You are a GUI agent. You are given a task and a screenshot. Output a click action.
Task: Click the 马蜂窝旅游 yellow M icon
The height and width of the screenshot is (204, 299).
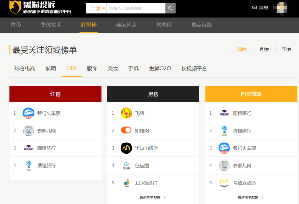[x=224, y=183]
